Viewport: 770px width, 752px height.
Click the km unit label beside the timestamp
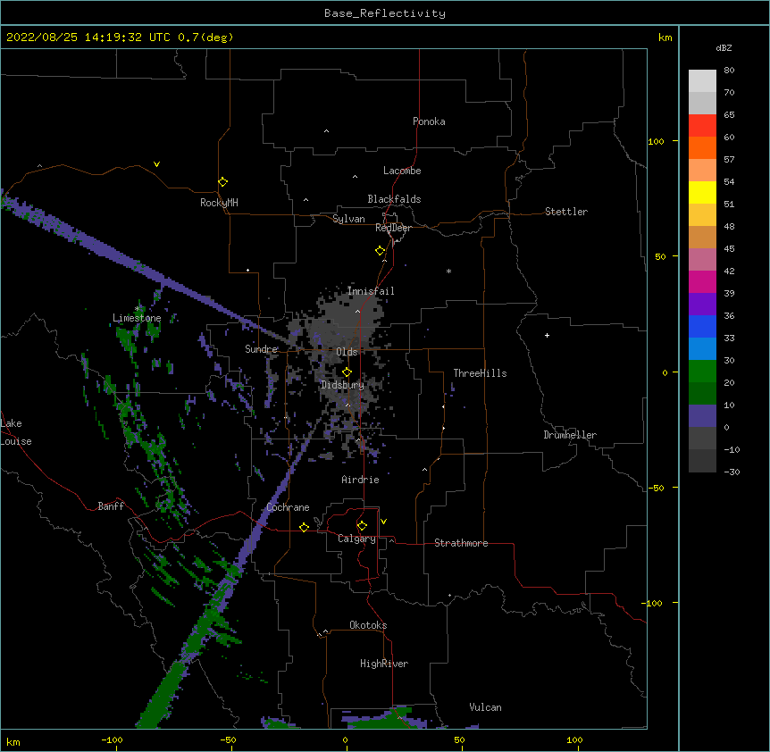(665, 38)
